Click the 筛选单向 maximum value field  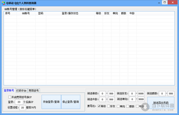click(141, 99)
